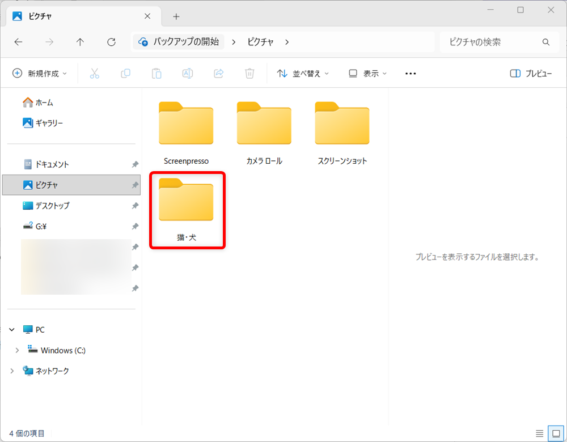
Task: Collapse the PC tree item in the sidebar
Action: coord(11,329)
